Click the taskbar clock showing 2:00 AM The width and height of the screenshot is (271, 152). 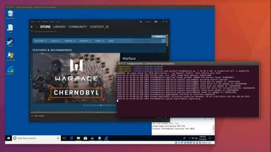[202, 138]
